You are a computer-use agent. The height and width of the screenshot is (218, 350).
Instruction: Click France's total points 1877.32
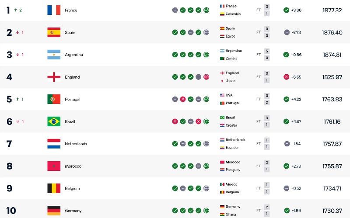[x=332, y=10]
